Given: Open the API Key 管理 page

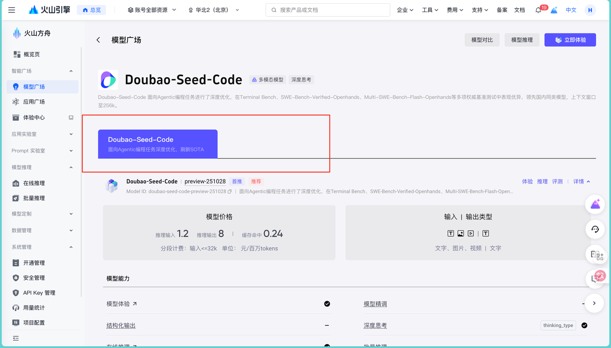Looking at the screenshot, I should click(x=17, y=293).
